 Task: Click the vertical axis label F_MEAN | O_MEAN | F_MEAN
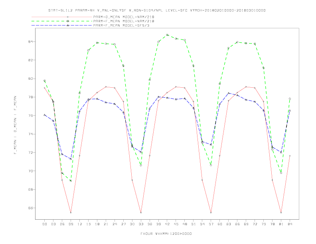(15, 125)
